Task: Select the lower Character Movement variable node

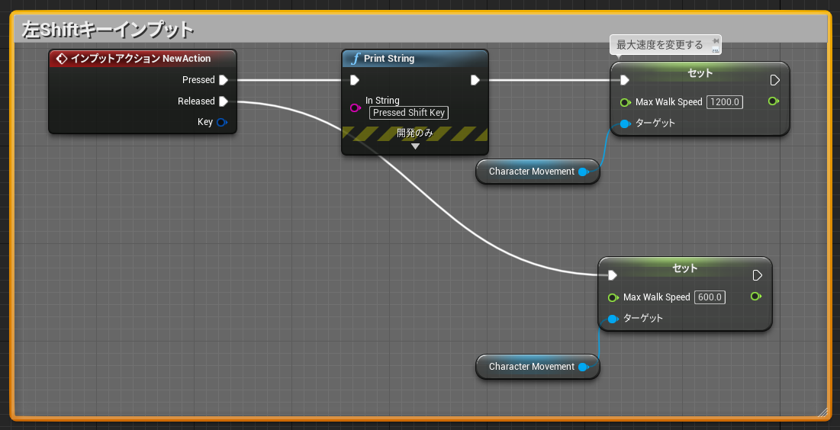Action: [537, 367]
